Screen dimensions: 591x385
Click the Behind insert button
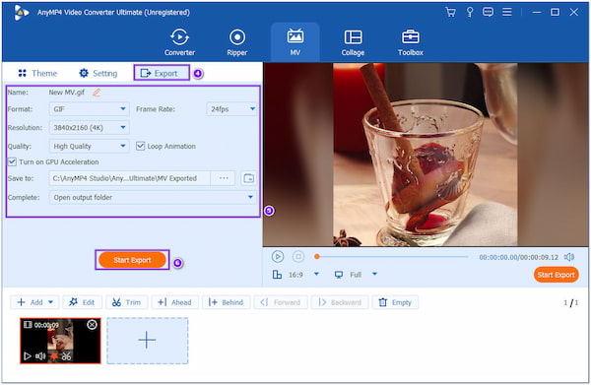pos(226,302)
